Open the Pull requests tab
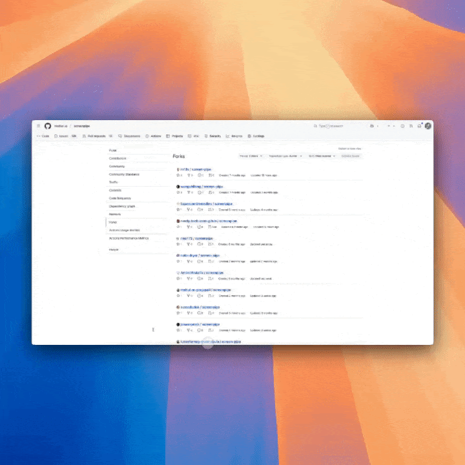465x465 pixels. (x=93, y=136)
